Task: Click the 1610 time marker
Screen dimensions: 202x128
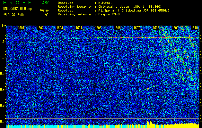Action: point(194,28)
